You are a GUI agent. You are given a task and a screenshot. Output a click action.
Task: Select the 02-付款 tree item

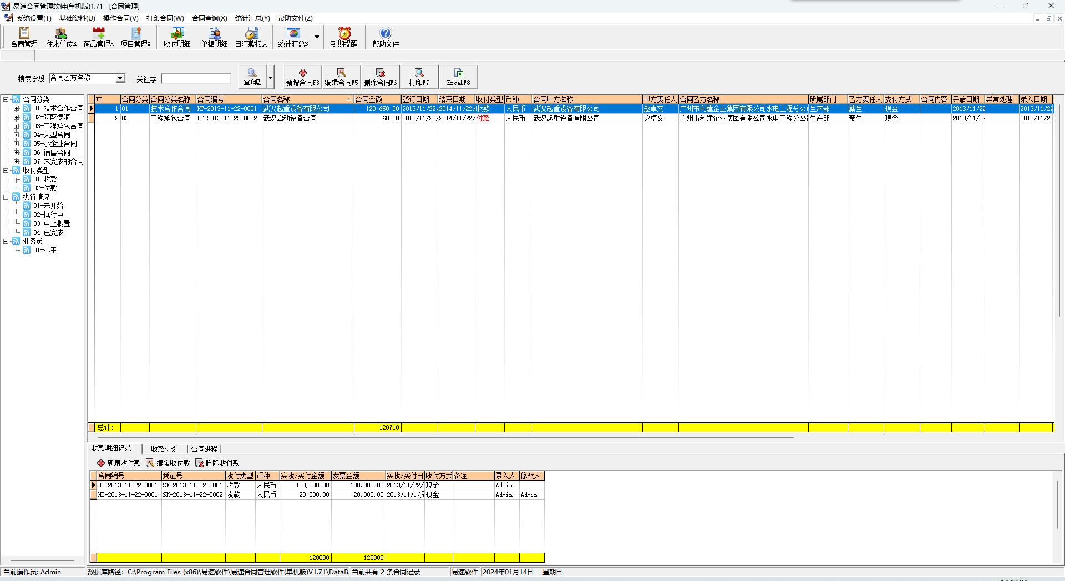44,188
